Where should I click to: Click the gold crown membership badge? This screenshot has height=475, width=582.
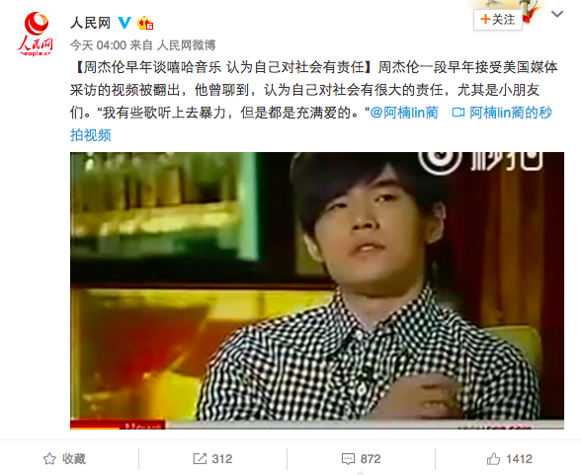145,23
